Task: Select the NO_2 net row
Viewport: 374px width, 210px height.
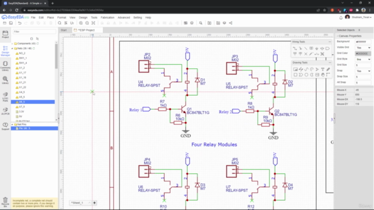Action: point(33,53)
